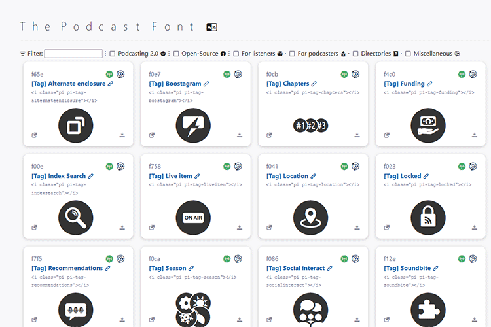The image size is (491, 327).
Task: Download the Locked icon
Action: (x=475, y=228)
